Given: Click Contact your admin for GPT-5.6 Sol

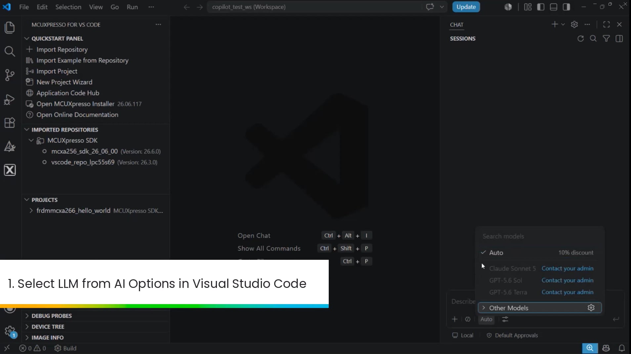Looking at the screenshot, I should 567,280.
